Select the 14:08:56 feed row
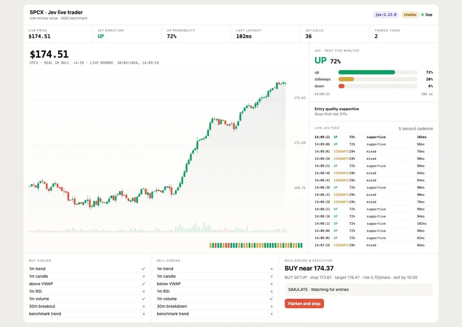This screenshot has height=327, width=462. pos(374,159)
